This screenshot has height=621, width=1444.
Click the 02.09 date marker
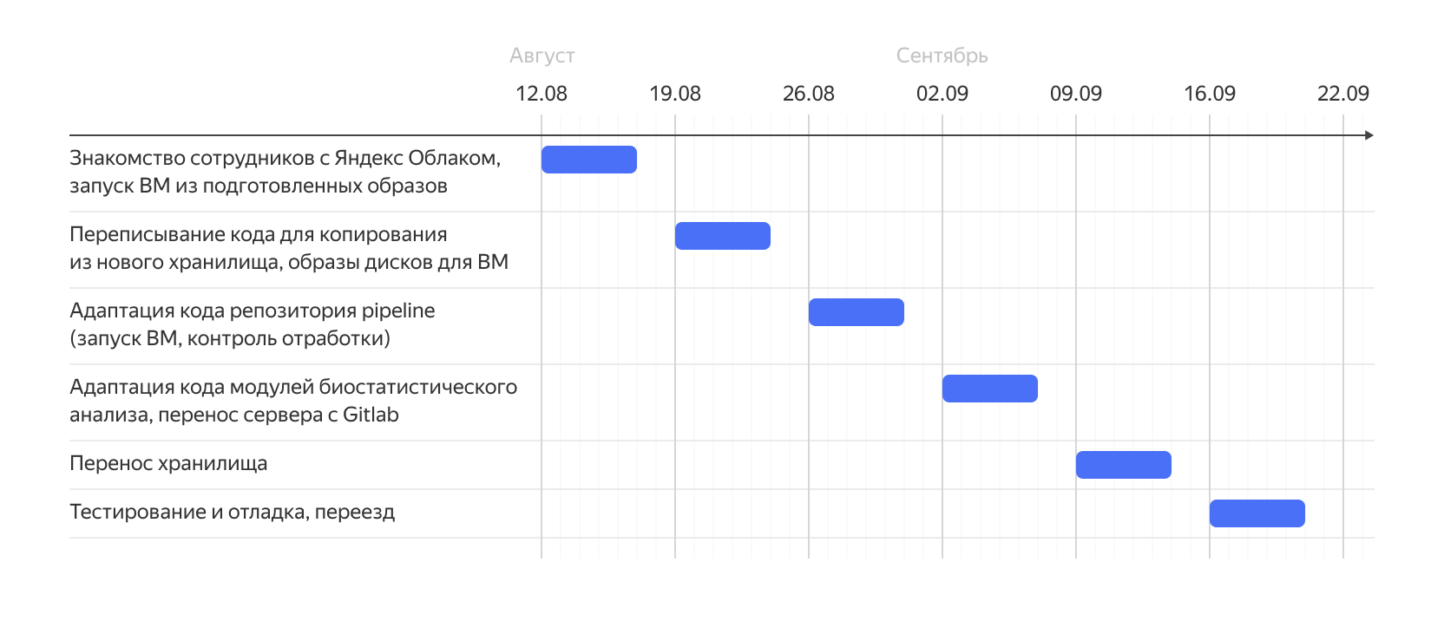click(942, 94)
